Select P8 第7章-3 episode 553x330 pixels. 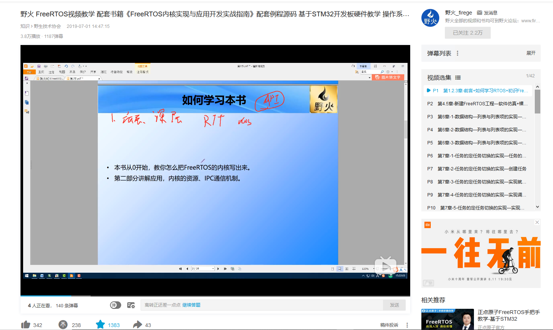pyautogui.click(x=478, y=182)
